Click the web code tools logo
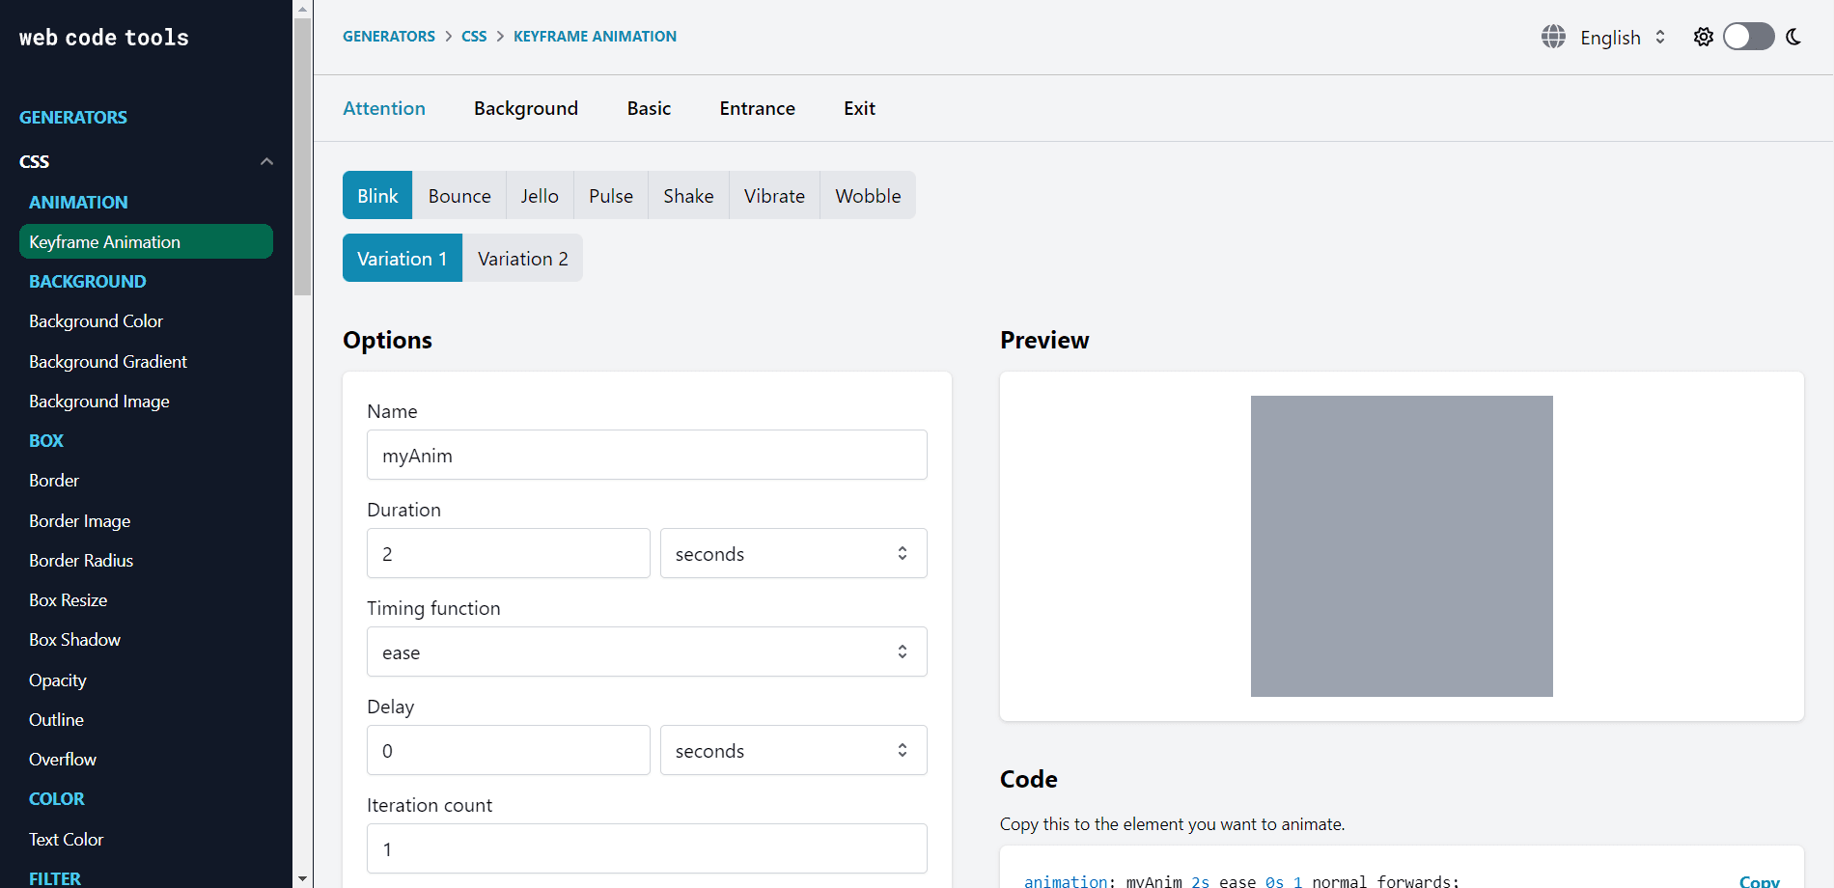Image resolution: width=1834 pixels, height=888 pixels. 104,38
